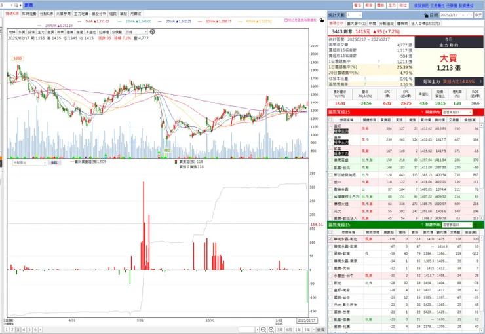
Task: Click the help question mark beside 短沖主力
Action: [x=480, y=82]
